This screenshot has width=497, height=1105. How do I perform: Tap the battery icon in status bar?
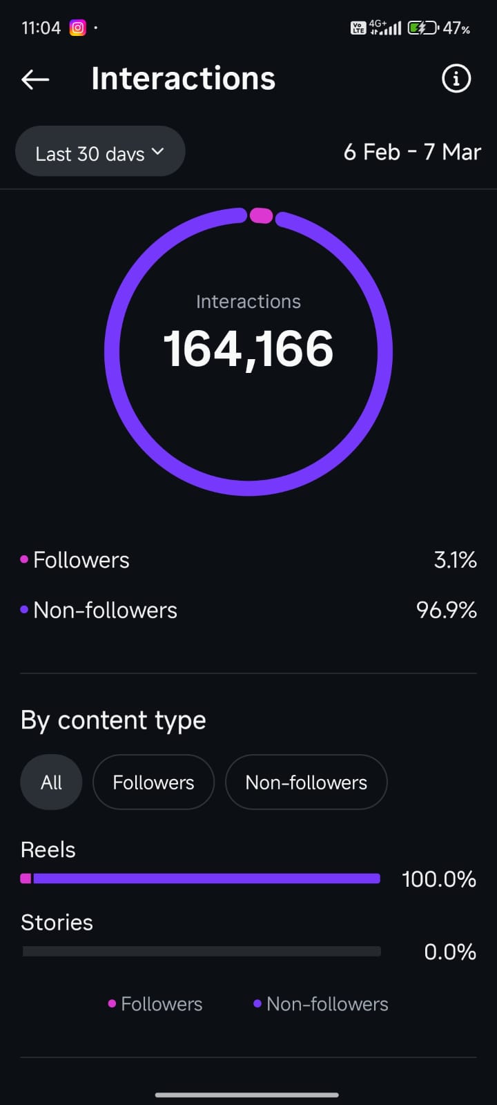[x=422, y=28]
